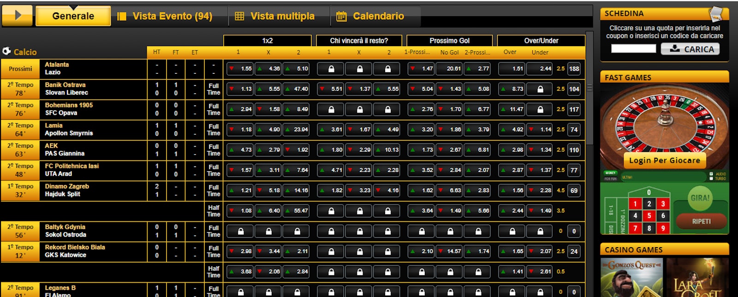Click the play arrow sidebar expand button

pyautogui.click(x=17, y=16)
